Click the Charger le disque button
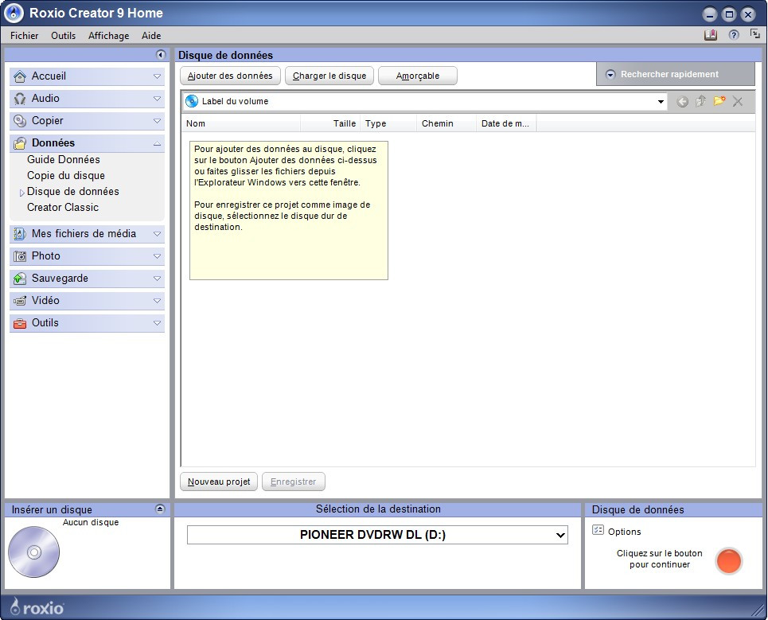This screenshot has width=768, height=620. tap(329, 76)
